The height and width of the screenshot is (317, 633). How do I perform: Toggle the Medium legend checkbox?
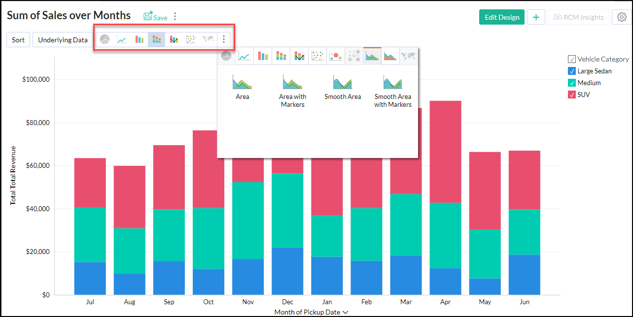(572, 83)
